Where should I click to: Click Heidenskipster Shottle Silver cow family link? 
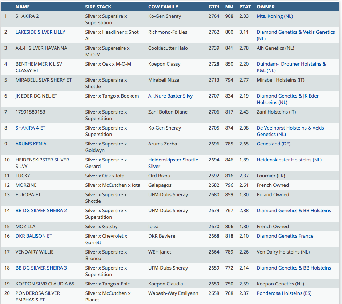pyautogui.click(x=173, y=160)
